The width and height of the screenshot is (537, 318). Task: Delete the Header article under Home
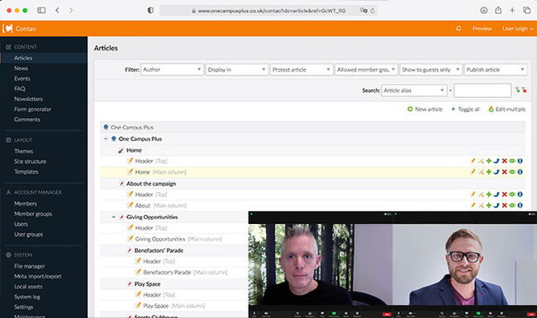[504, 161]
